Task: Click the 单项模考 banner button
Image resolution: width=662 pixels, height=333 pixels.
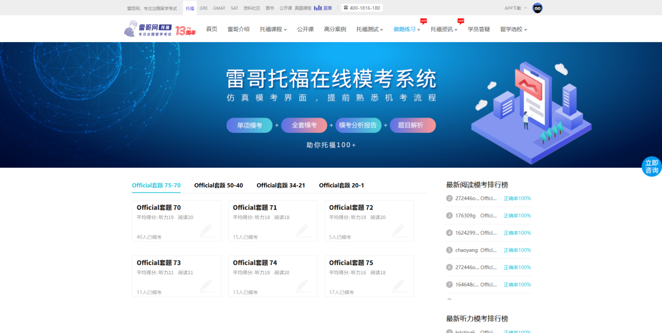Action: point(249,125)
